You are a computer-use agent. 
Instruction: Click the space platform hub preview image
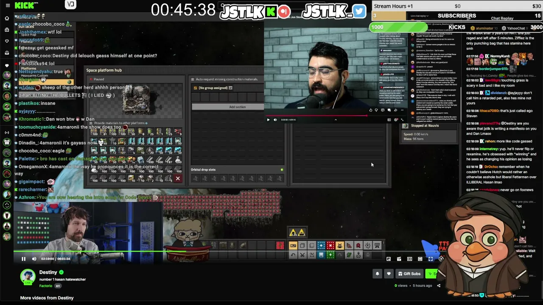(137, 100)
